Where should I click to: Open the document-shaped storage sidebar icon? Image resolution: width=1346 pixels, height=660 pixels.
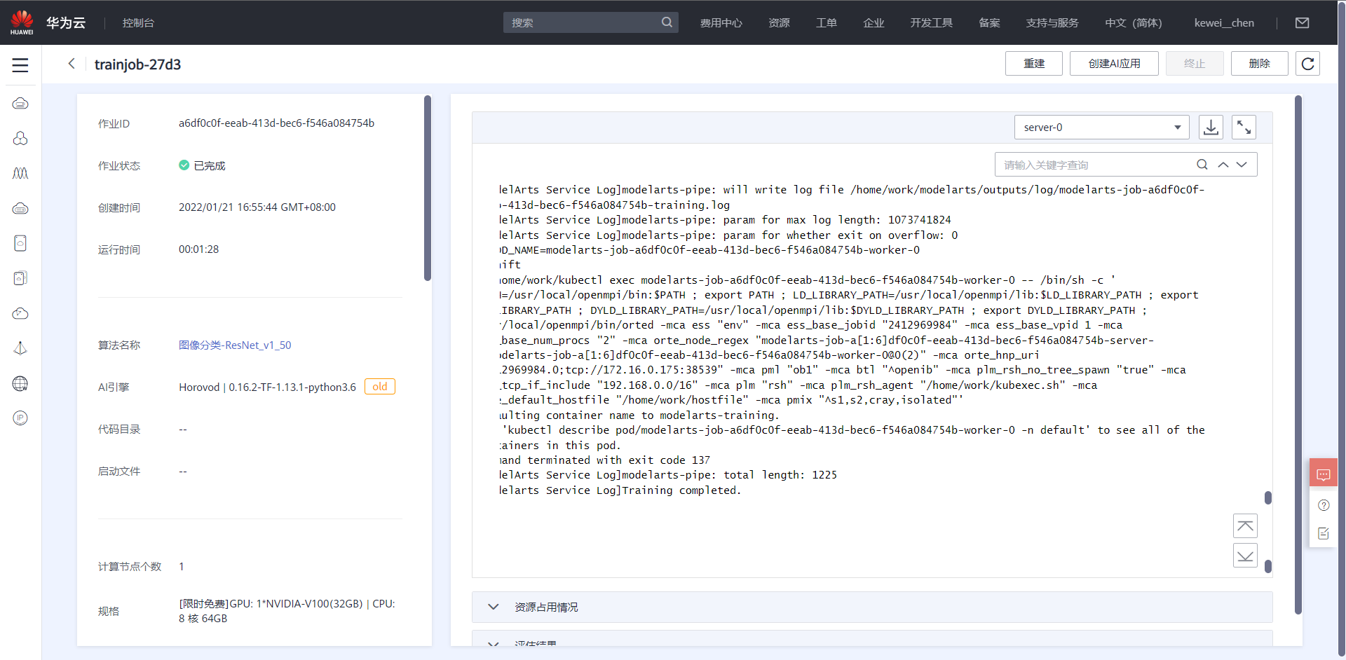click(x=20, y=243)
